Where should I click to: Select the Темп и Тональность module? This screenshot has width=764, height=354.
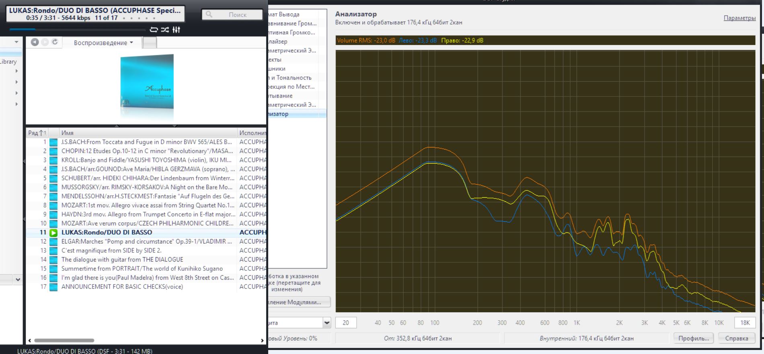click(297, 78)
